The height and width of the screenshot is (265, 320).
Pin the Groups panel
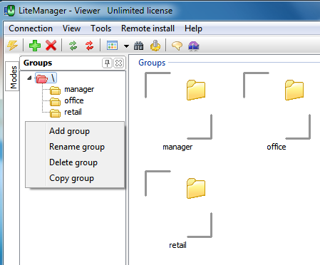107,63
